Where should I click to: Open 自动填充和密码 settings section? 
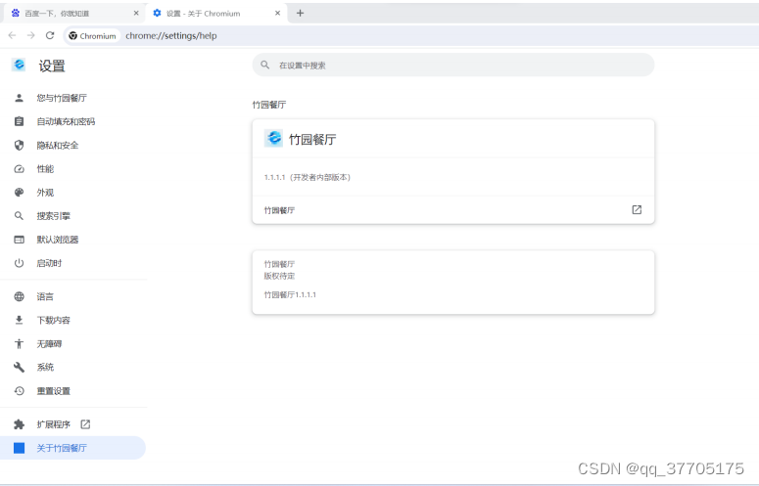click(72, 121)
